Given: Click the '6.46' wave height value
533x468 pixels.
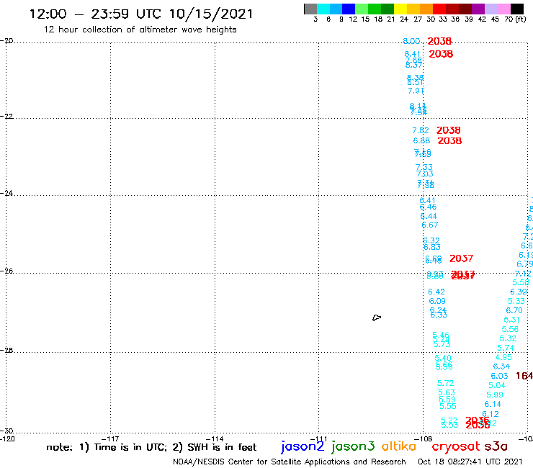Looking at the screenshot, I should pyautogui.click(x=428, y=207).
